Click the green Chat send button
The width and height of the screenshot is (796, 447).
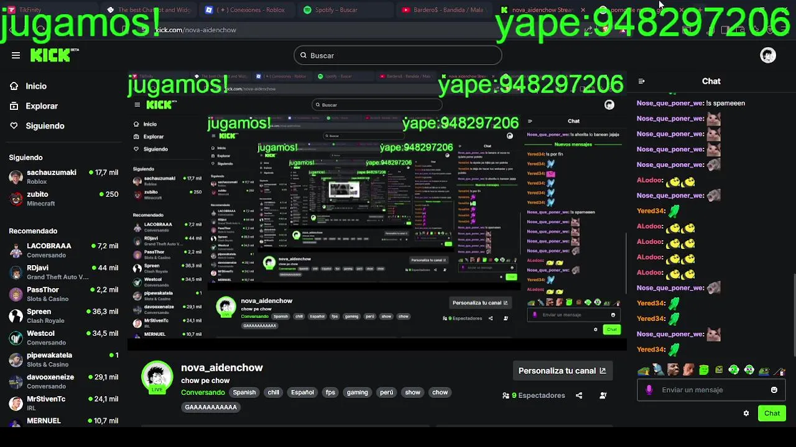772,413
